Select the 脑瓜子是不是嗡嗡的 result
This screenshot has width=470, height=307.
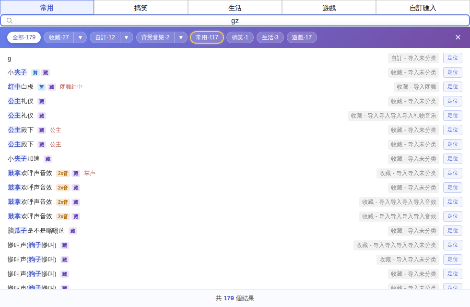pos(36,231)
